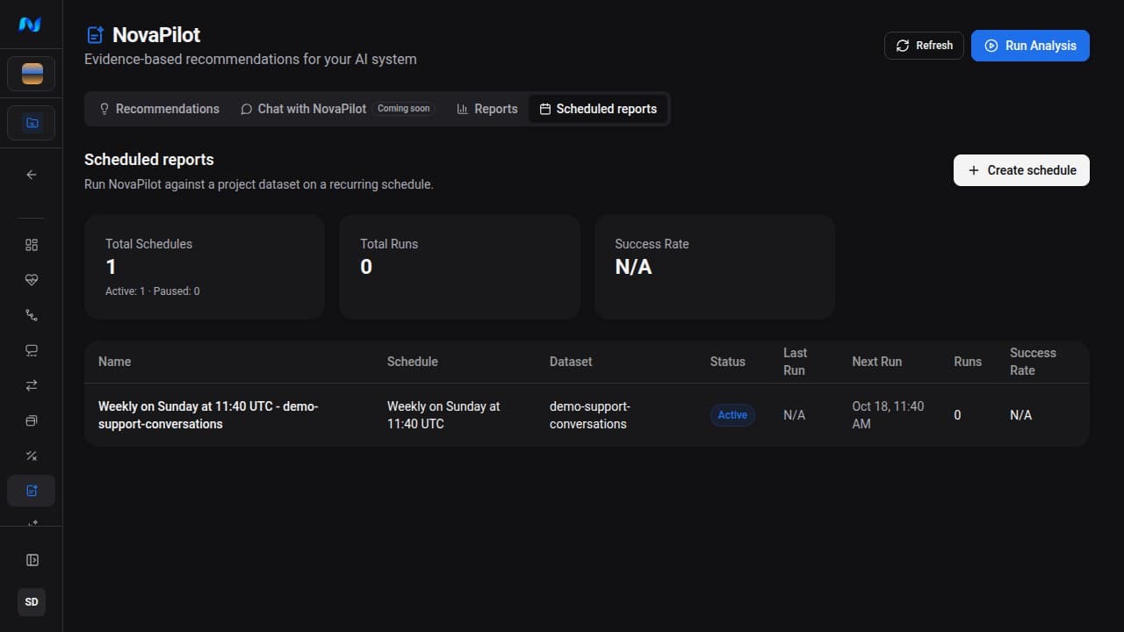Screen dimensions: 1124x632
Task: Click the Success Rate column header
Action: point(1033,362)
